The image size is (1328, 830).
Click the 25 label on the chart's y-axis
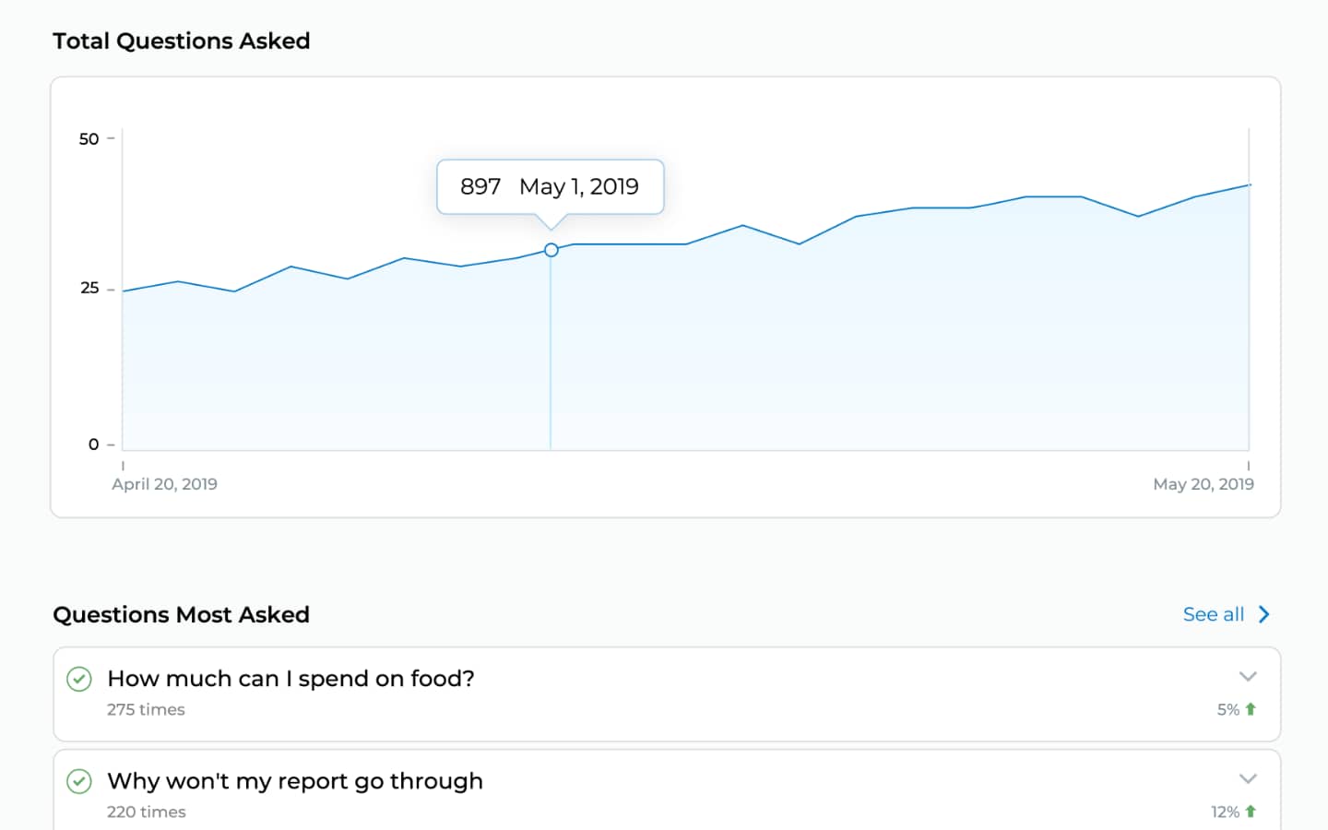(x=89, y=288)
